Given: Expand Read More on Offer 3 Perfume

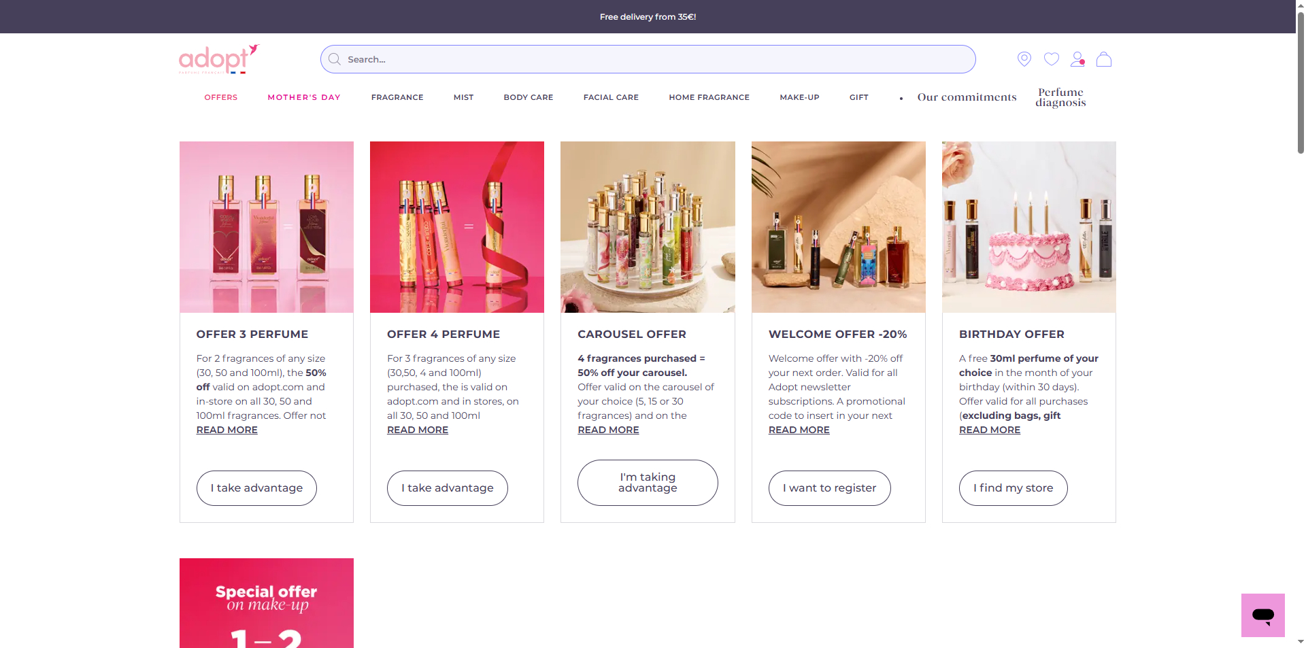Looking at the screenshot, I should (227, 430).
